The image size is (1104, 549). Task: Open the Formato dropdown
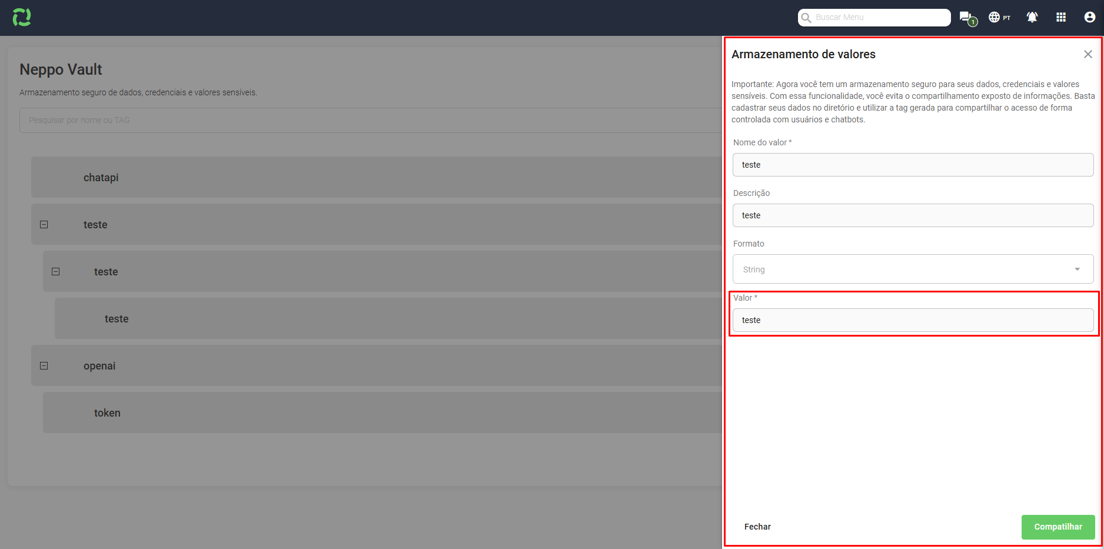913,269
